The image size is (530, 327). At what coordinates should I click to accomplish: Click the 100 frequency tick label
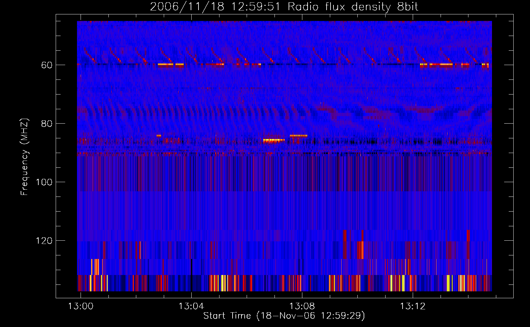[x=44, y=182]
